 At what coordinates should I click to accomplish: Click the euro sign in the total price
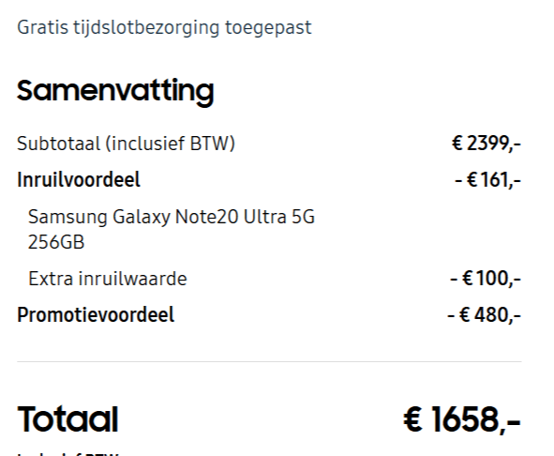[x=412, y=418]
